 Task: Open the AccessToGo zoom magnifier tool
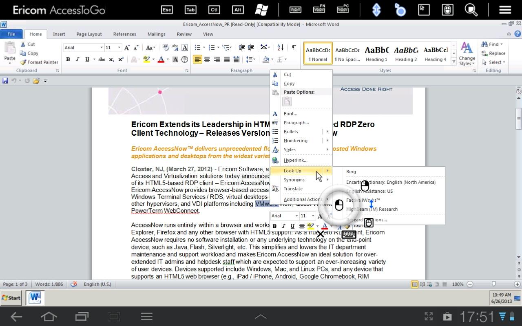pos(471,10)
